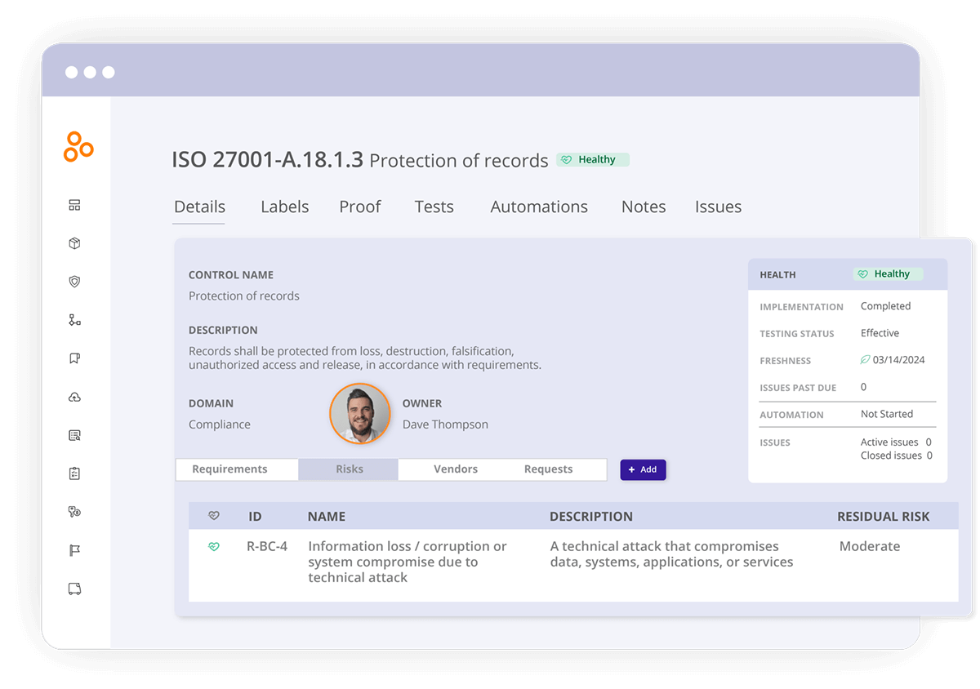Open the frameworks package icon
Viewport: 980px width, 689px height.
click(x=74, y=242)
